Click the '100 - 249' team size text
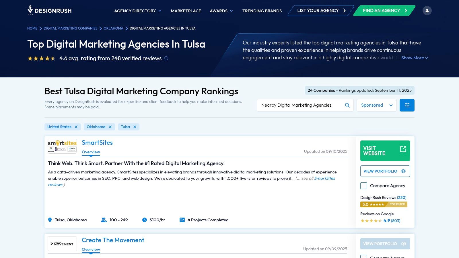The height and width of the screenshot is (258, 459). 119,220
